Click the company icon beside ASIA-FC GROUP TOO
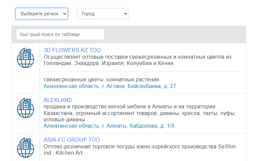271x161 pixels. 26,147
